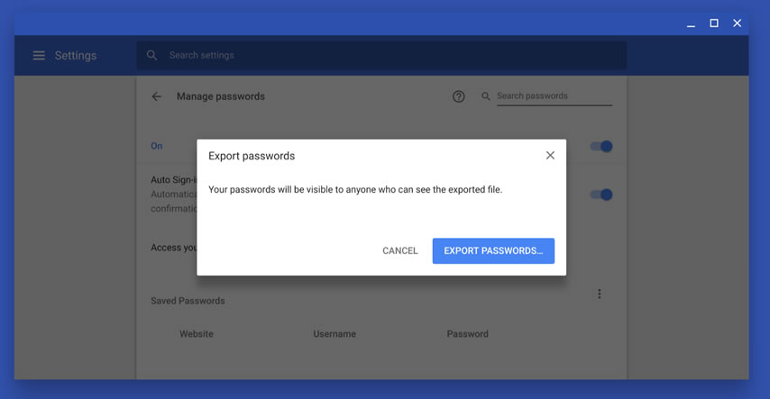Click the Export Passwords button
Image resolution: width=770 pixels, height=399 pixels.
point(493,250)
